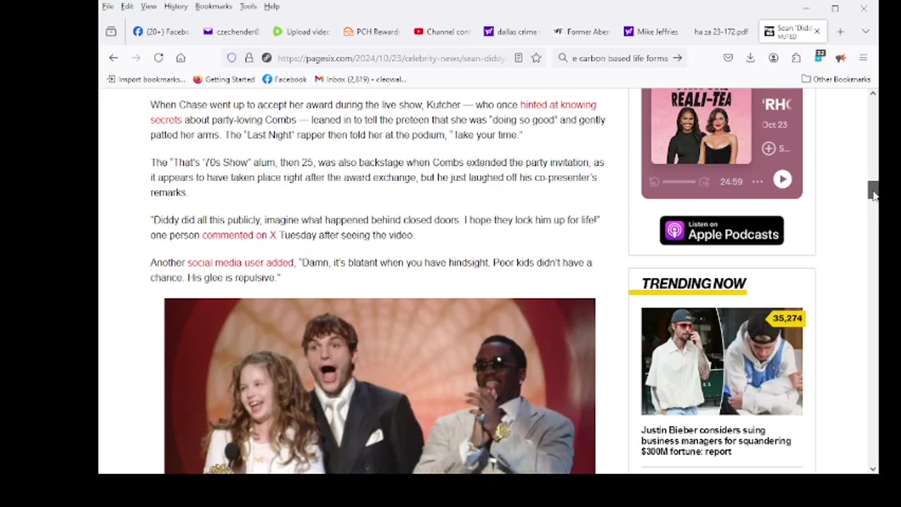This screenshot has width=901, height=507.
Task: Open the File menu
Action: pyautogui.click(x=108, y=6)
